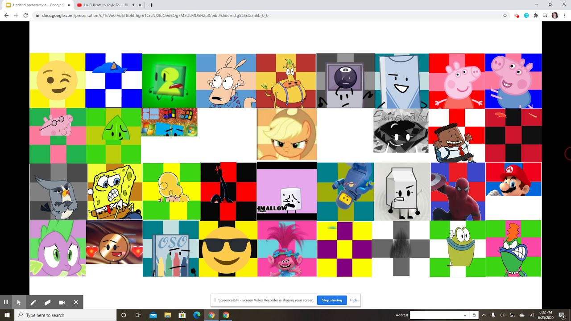Open the OneDrive cloud tray icon
Viewport: 571px width, 321px height.
click(522, 315)
